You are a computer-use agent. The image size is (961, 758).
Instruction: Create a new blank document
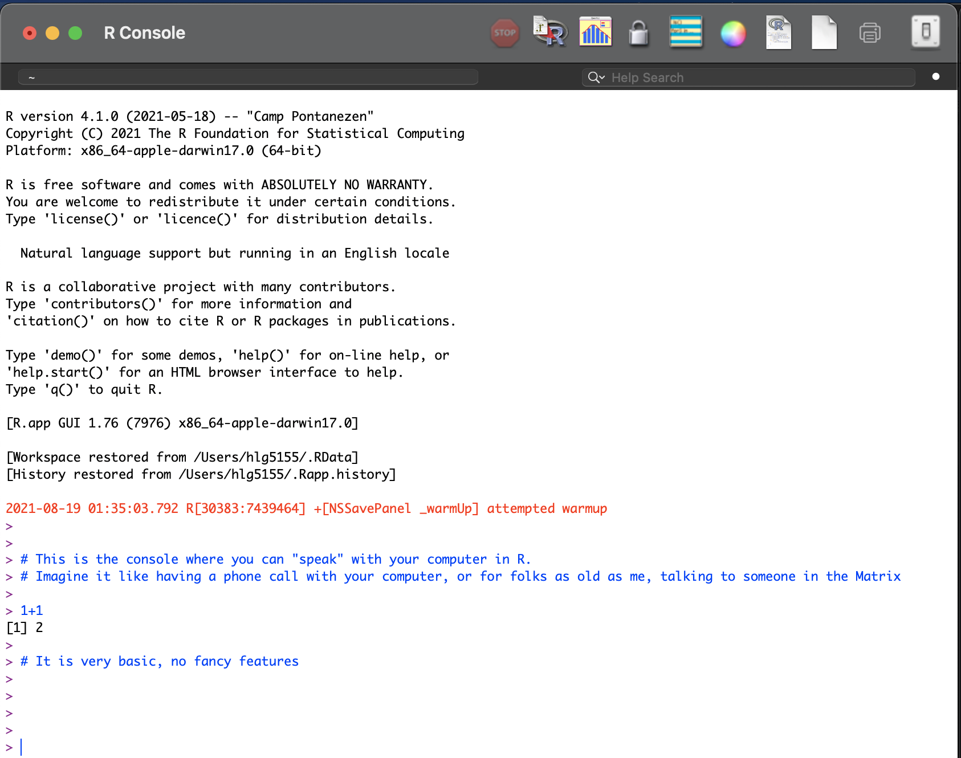click(x=824, y=32)
